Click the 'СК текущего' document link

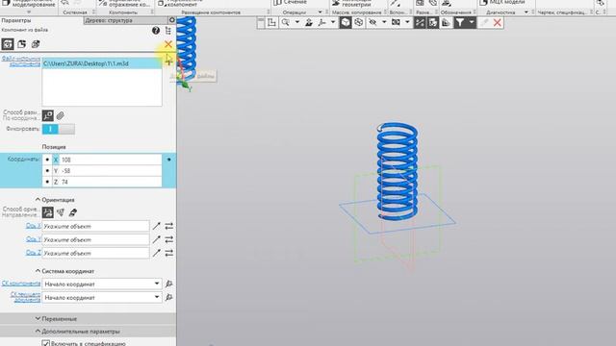point(26,297)
